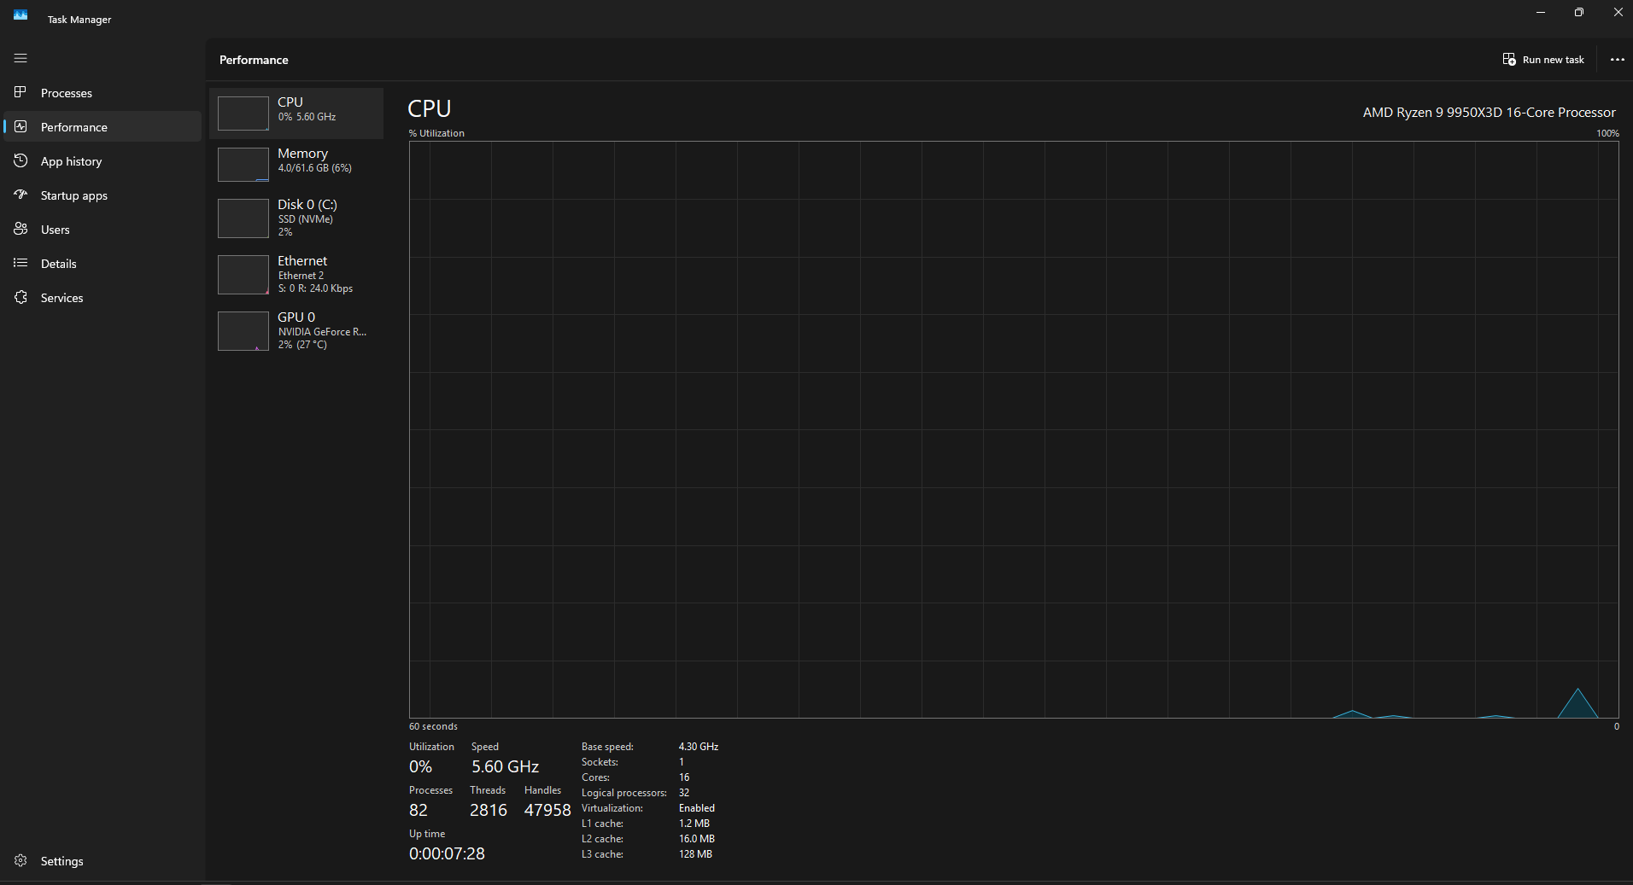This screenshot has width=1633, height=885.
Task: Click the Virtualization Enabled value
Action: coord(697,808)
